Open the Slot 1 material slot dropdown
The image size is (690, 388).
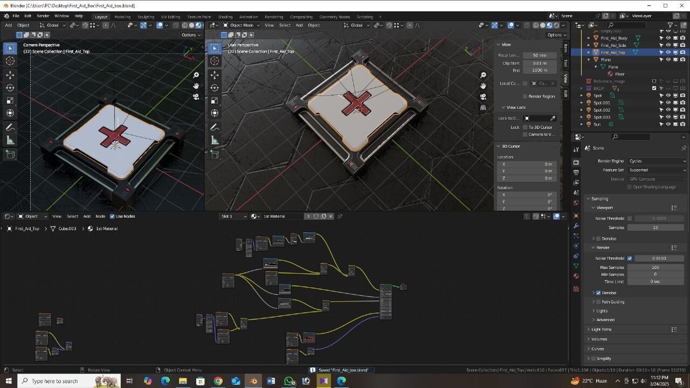233,217
